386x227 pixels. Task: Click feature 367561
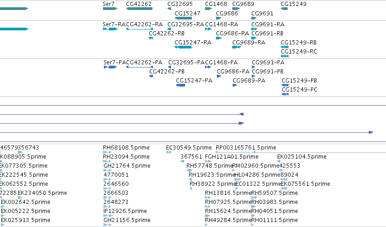pyautogui.click(x=191, y=157)
